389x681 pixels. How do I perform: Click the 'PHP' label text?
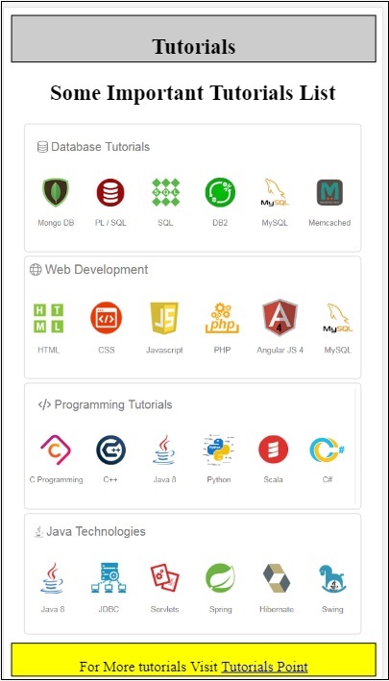[222, 350]
